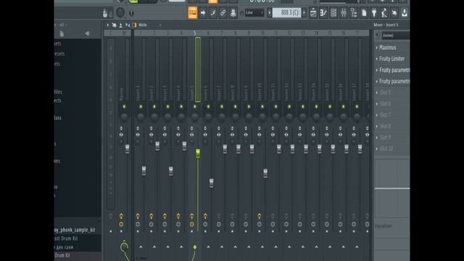464x261 pixels.
Task: Open the browser tree view icon
Action: pos(354,13)
